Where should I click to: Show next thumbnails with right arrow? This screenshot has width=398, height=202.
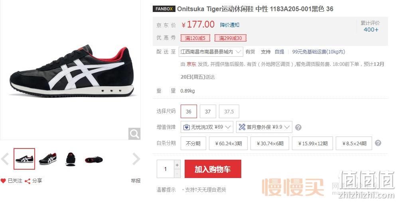pos(136,159)
